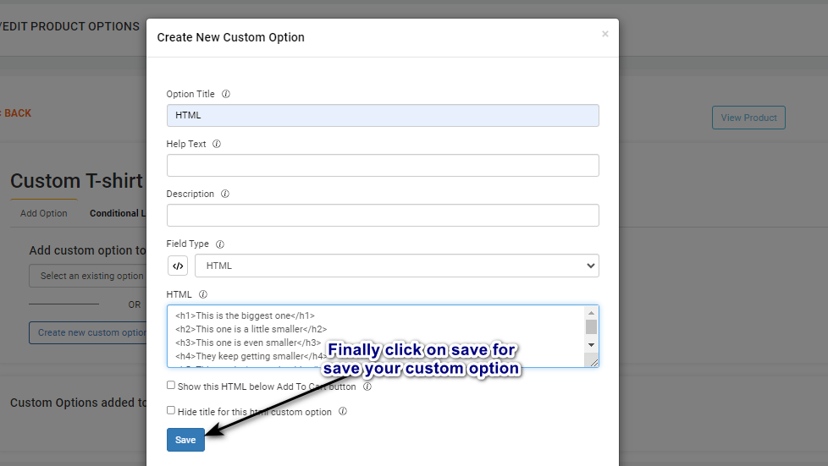Close the Create New Custom Option dialog
This screenshot has height=466, width=828.
pyautogui.click(x=605, y=34)
